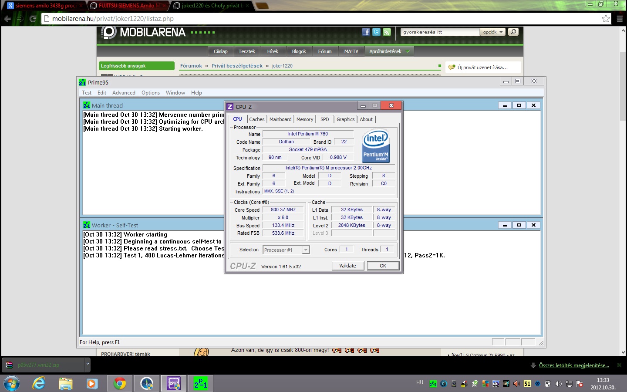The width and height of the screenshot is (627, 392).
Task: Open p95v277.win32.zip in the download bar
Action: [x=44, y=365]
